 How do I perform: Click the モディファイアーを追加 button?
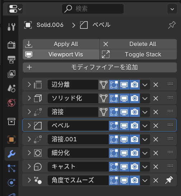coord(100,67)
